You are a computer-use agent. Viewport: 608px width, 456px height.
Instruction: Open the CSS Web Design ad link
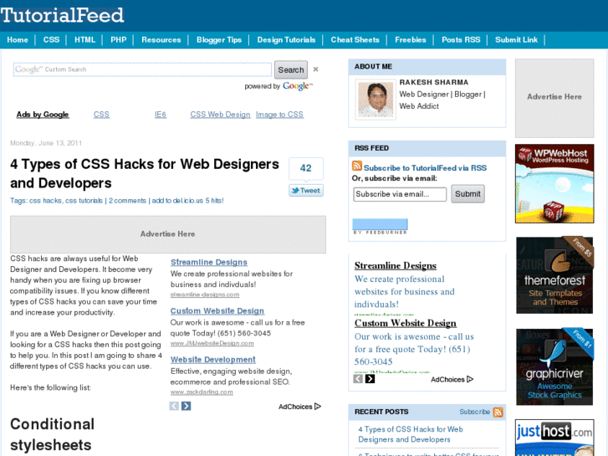click(220, 115)
